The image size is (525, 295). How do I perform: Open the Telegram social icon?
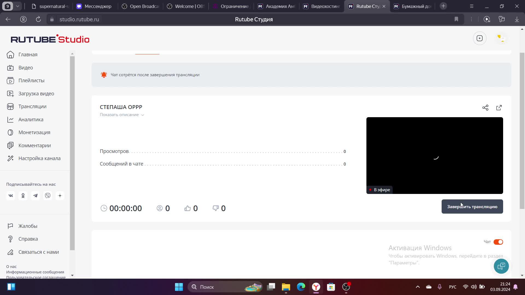[x=35, y=196]
